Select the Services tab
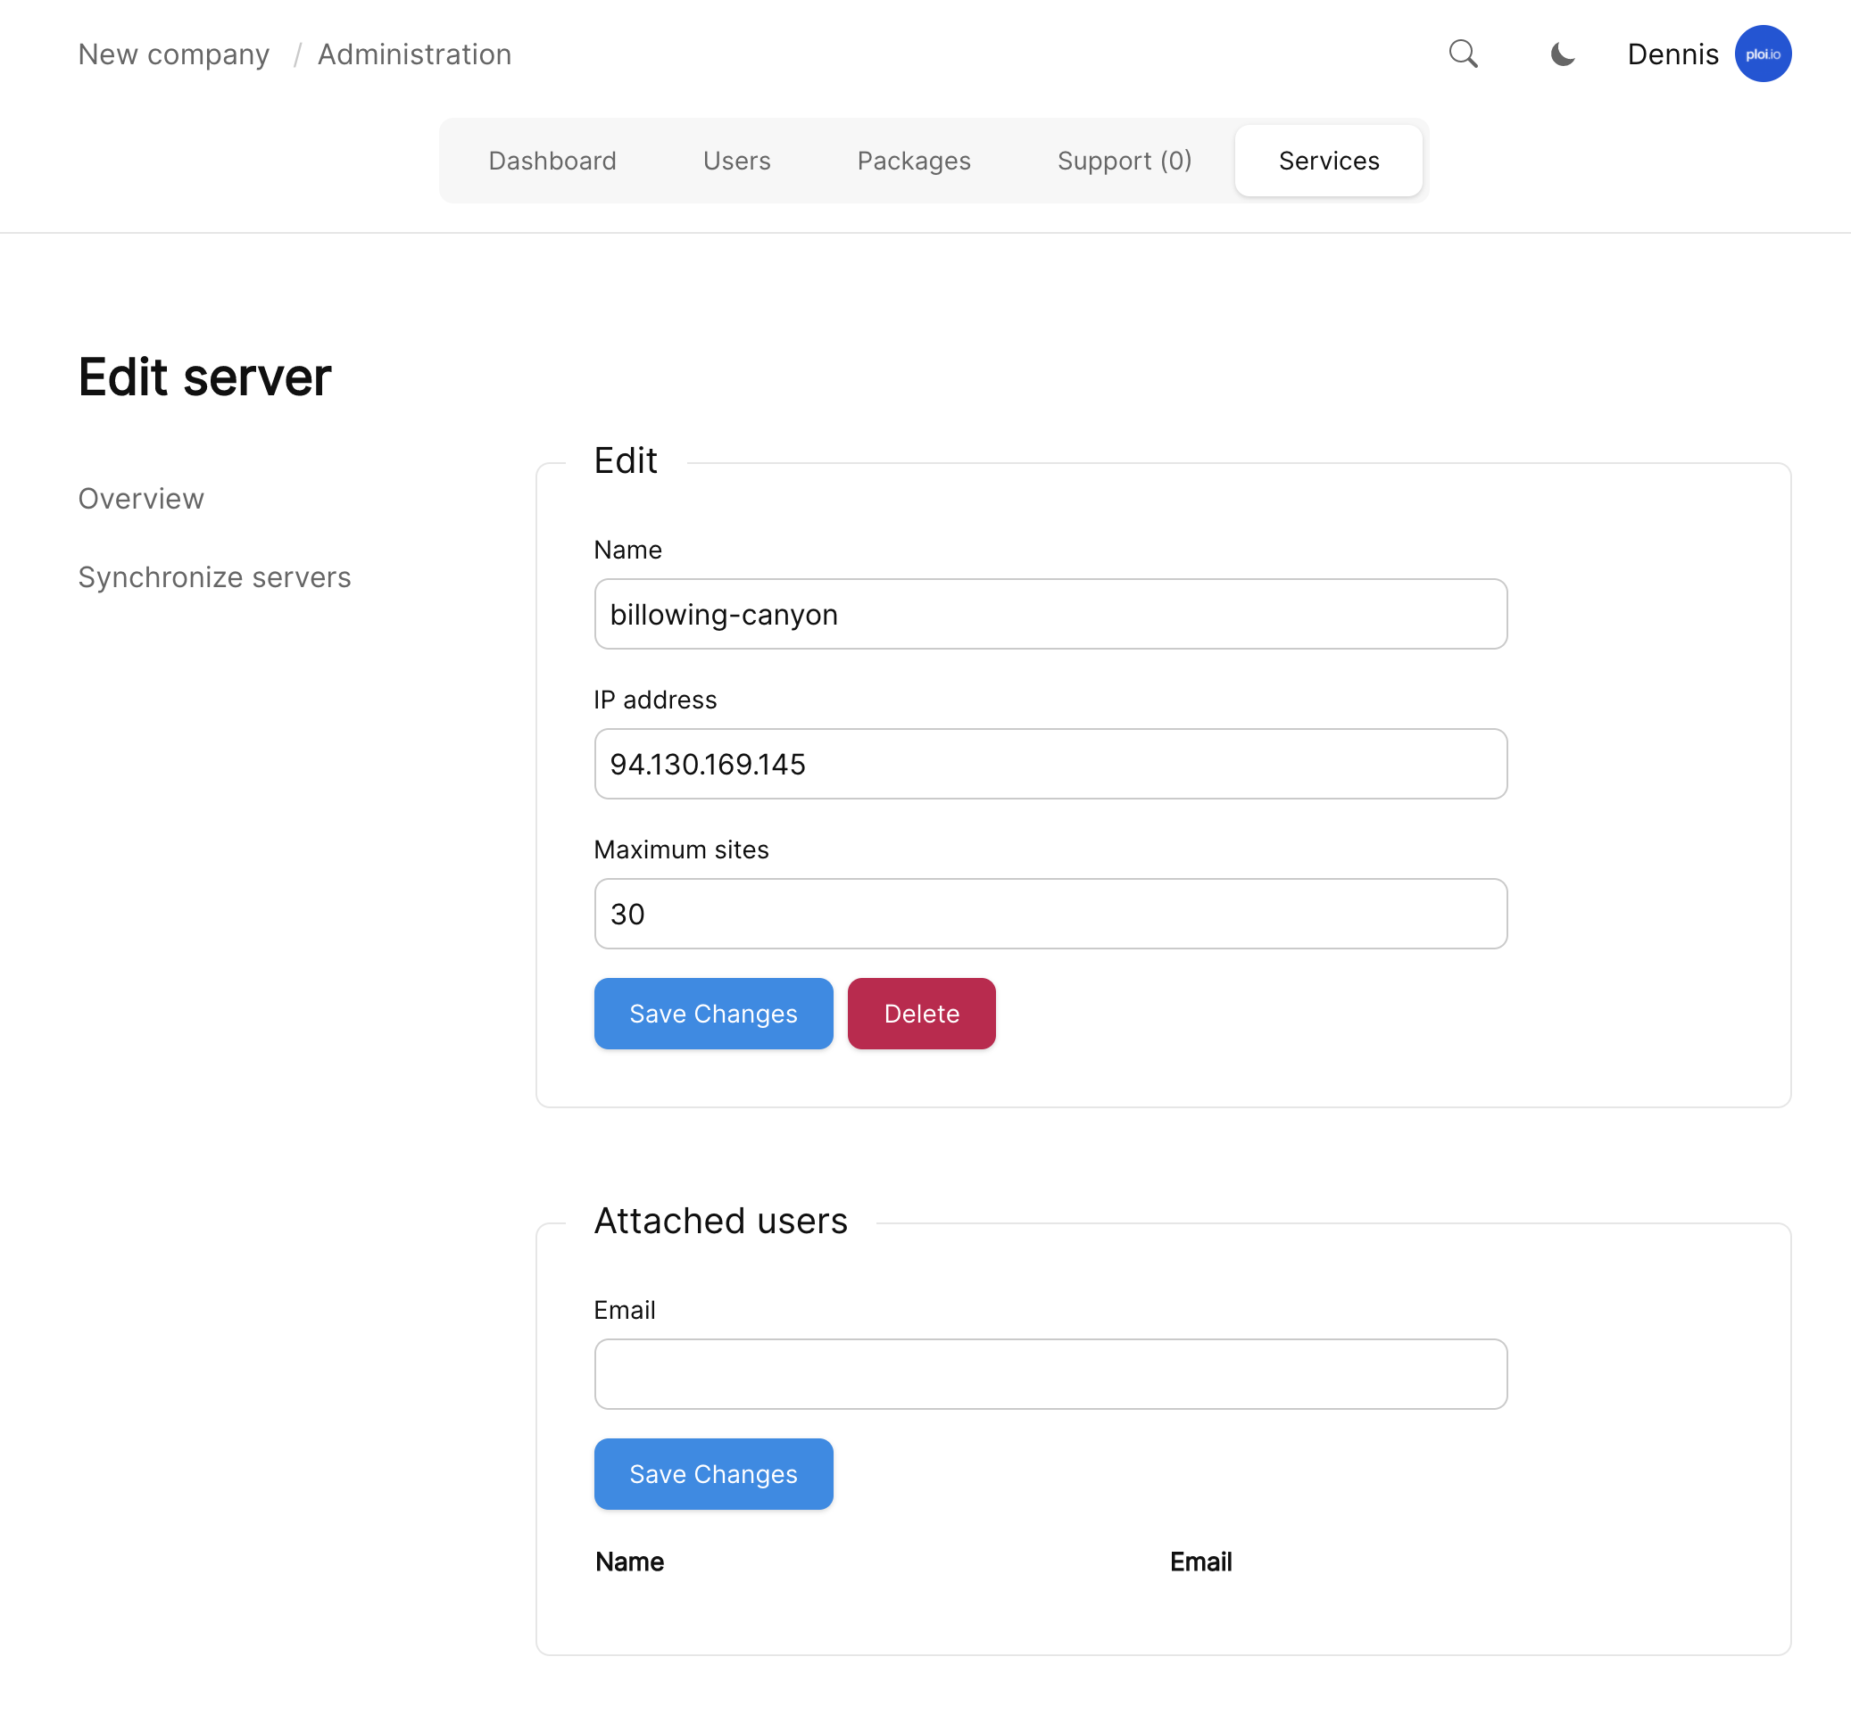 pos(1327,161)
